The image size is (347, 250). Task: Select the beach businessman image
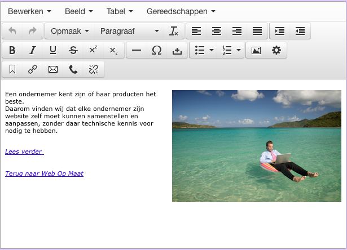tap(257, 146)
